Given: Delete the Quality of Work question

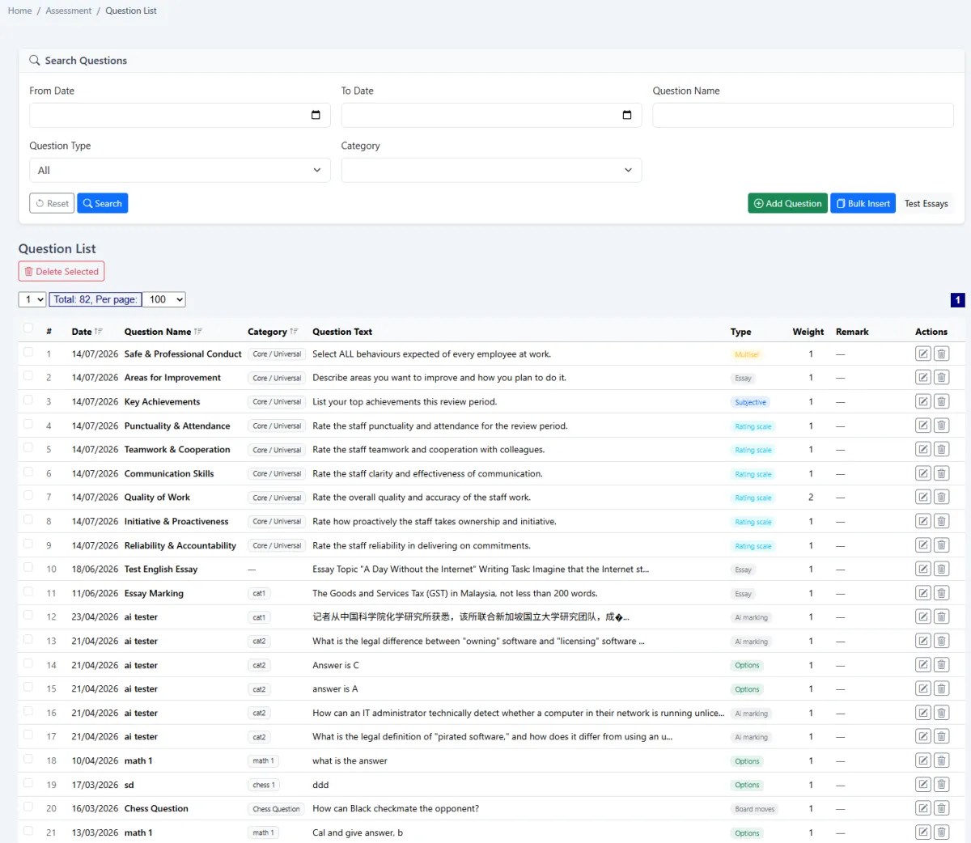Looking at the screenshot, I should [941, 497].
